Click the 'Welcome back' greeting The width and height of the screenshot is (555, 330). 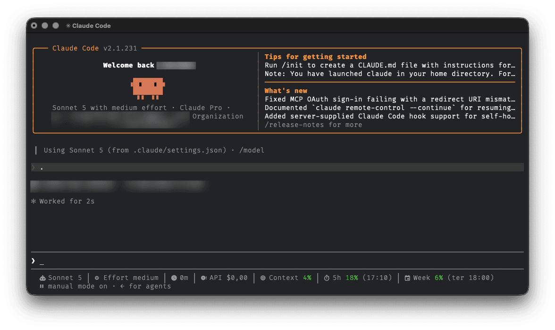pos(128,65)
